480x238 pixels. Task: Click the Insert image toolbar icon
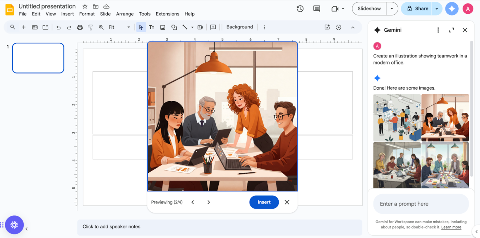(163, 27)
